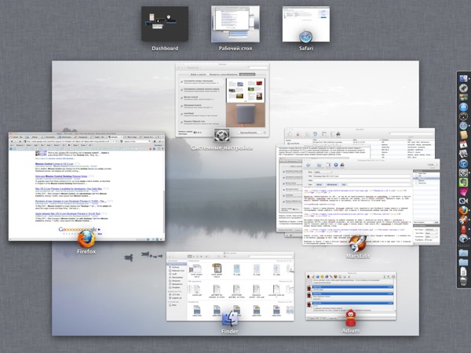Toggle Показать Рабочий стол gesture checkbox
Viewport: 471px width, 353px height.
coord(182,122)
